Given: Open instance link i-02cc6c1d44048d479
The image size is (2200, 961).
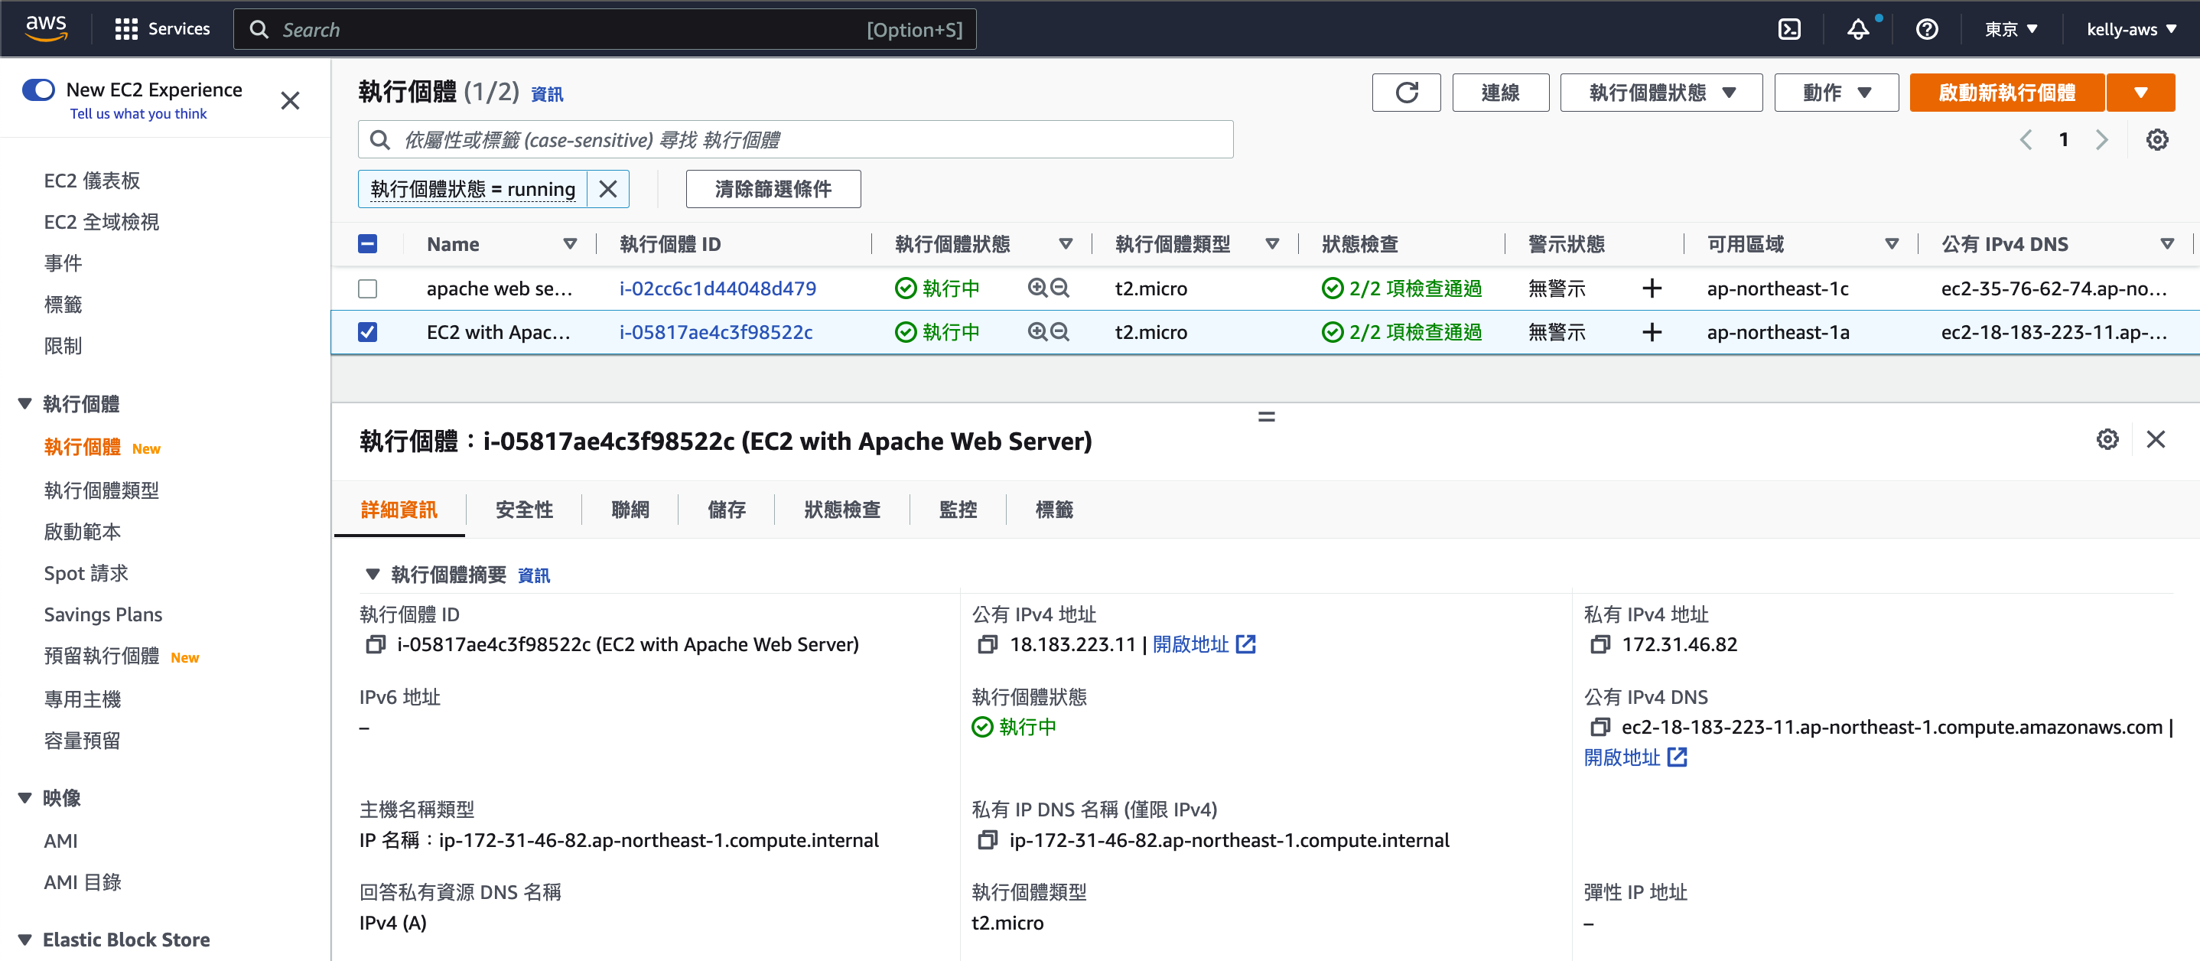Looking at the screenshot, I should [x=718, y=288].
